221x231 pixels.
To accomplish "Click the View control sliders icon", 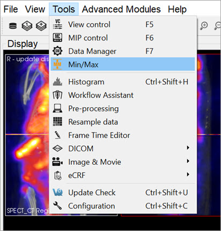I will (x=57, y=24).
